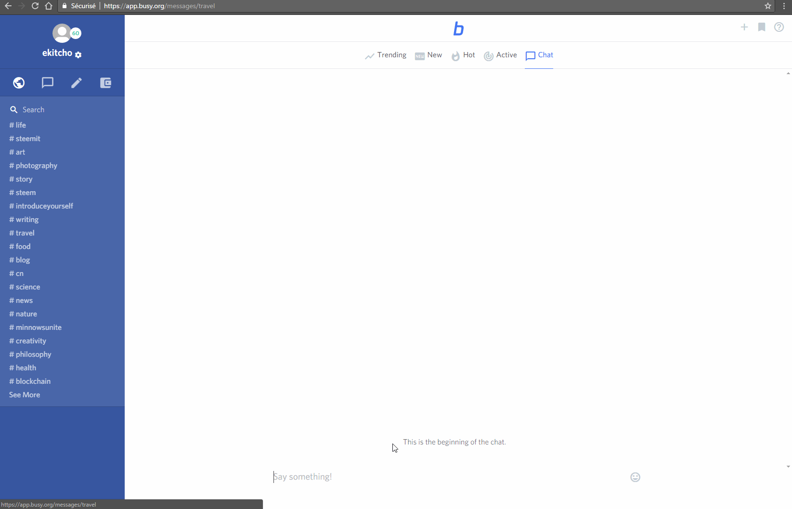
Task: Click the browser home icon
Action: [49, 6]
